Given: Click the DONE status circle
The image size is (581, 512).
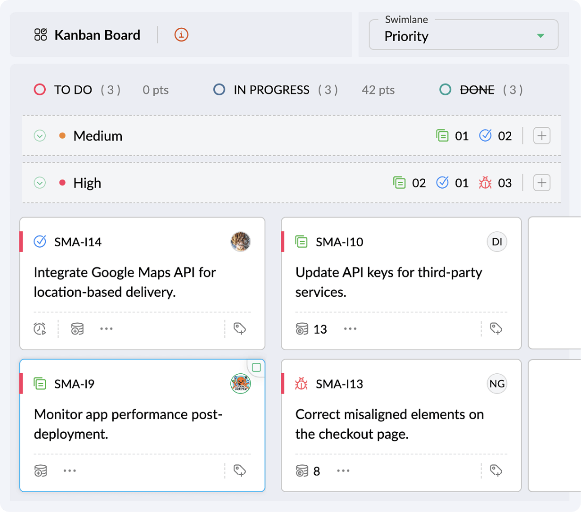Looking at the screenshot, I should pyautogui.click(x=445, y=90).
